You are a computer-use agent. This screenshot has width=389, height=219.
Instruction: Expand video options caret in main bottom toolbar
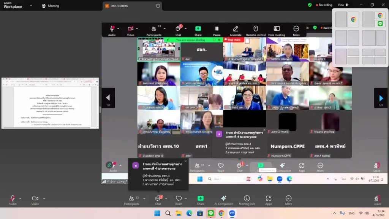44,198
